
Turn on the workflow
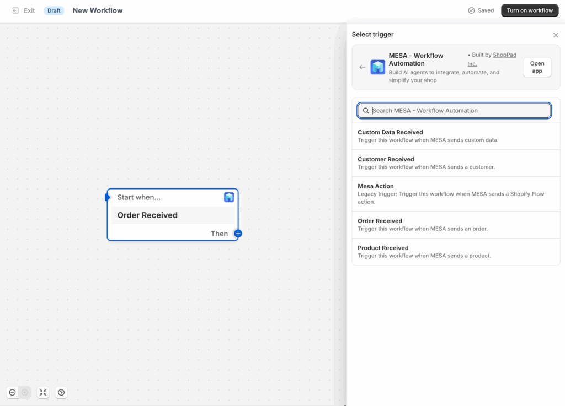(529, 10)
